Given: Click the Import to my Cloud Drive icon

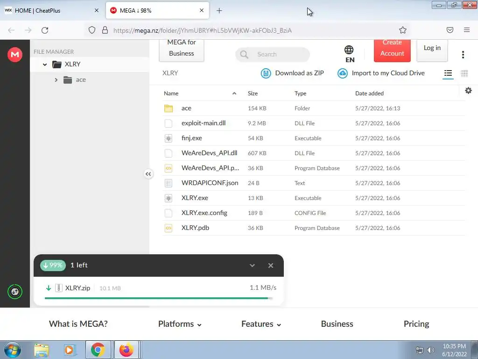Looking at the screenshot, I should click(x=343, y=73).
